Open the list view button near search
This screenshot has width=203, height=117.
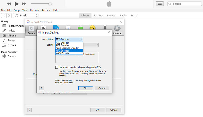pyautogui.click(x=160, y=4)
